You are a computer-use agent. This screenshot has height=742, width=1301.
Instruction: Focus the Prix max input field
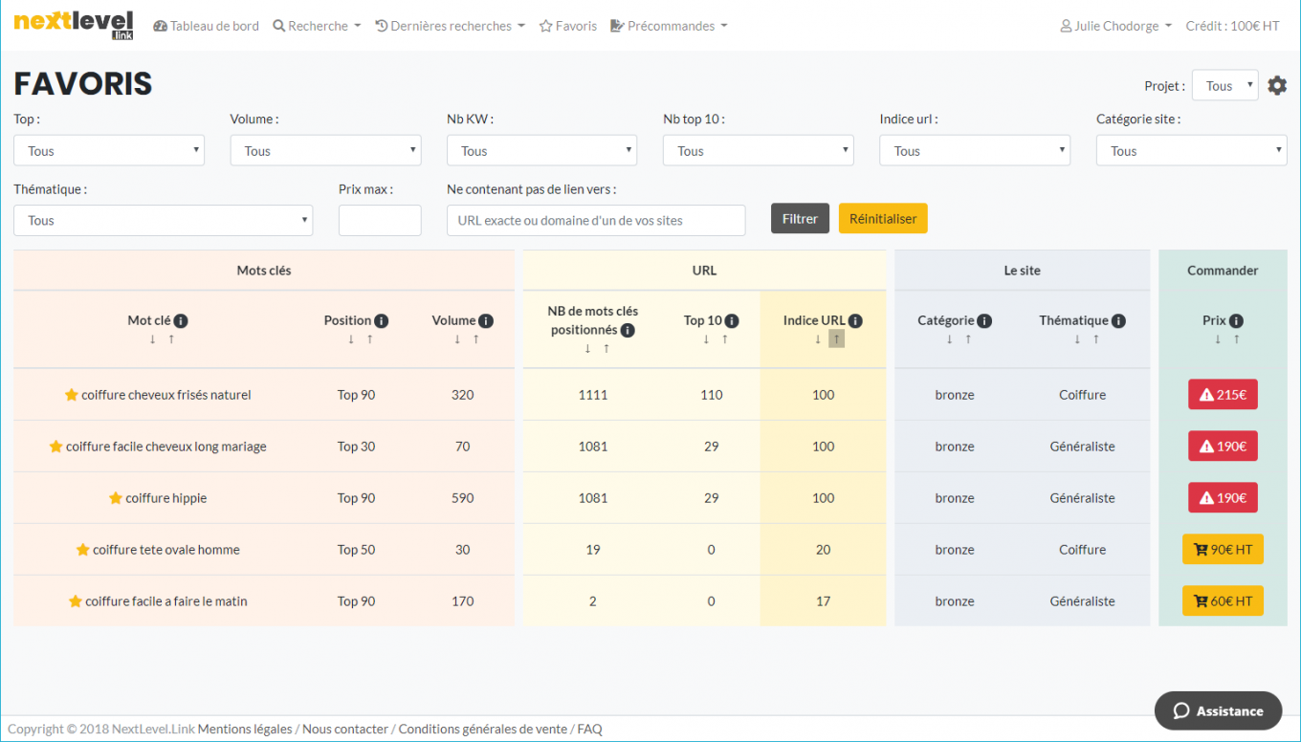[380, 220]
